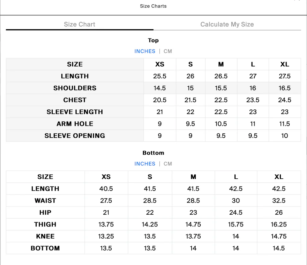Image resolution: width=307 pixels, height=265 pixels.
Task: Click the CHEST row label
Action: 75,100
